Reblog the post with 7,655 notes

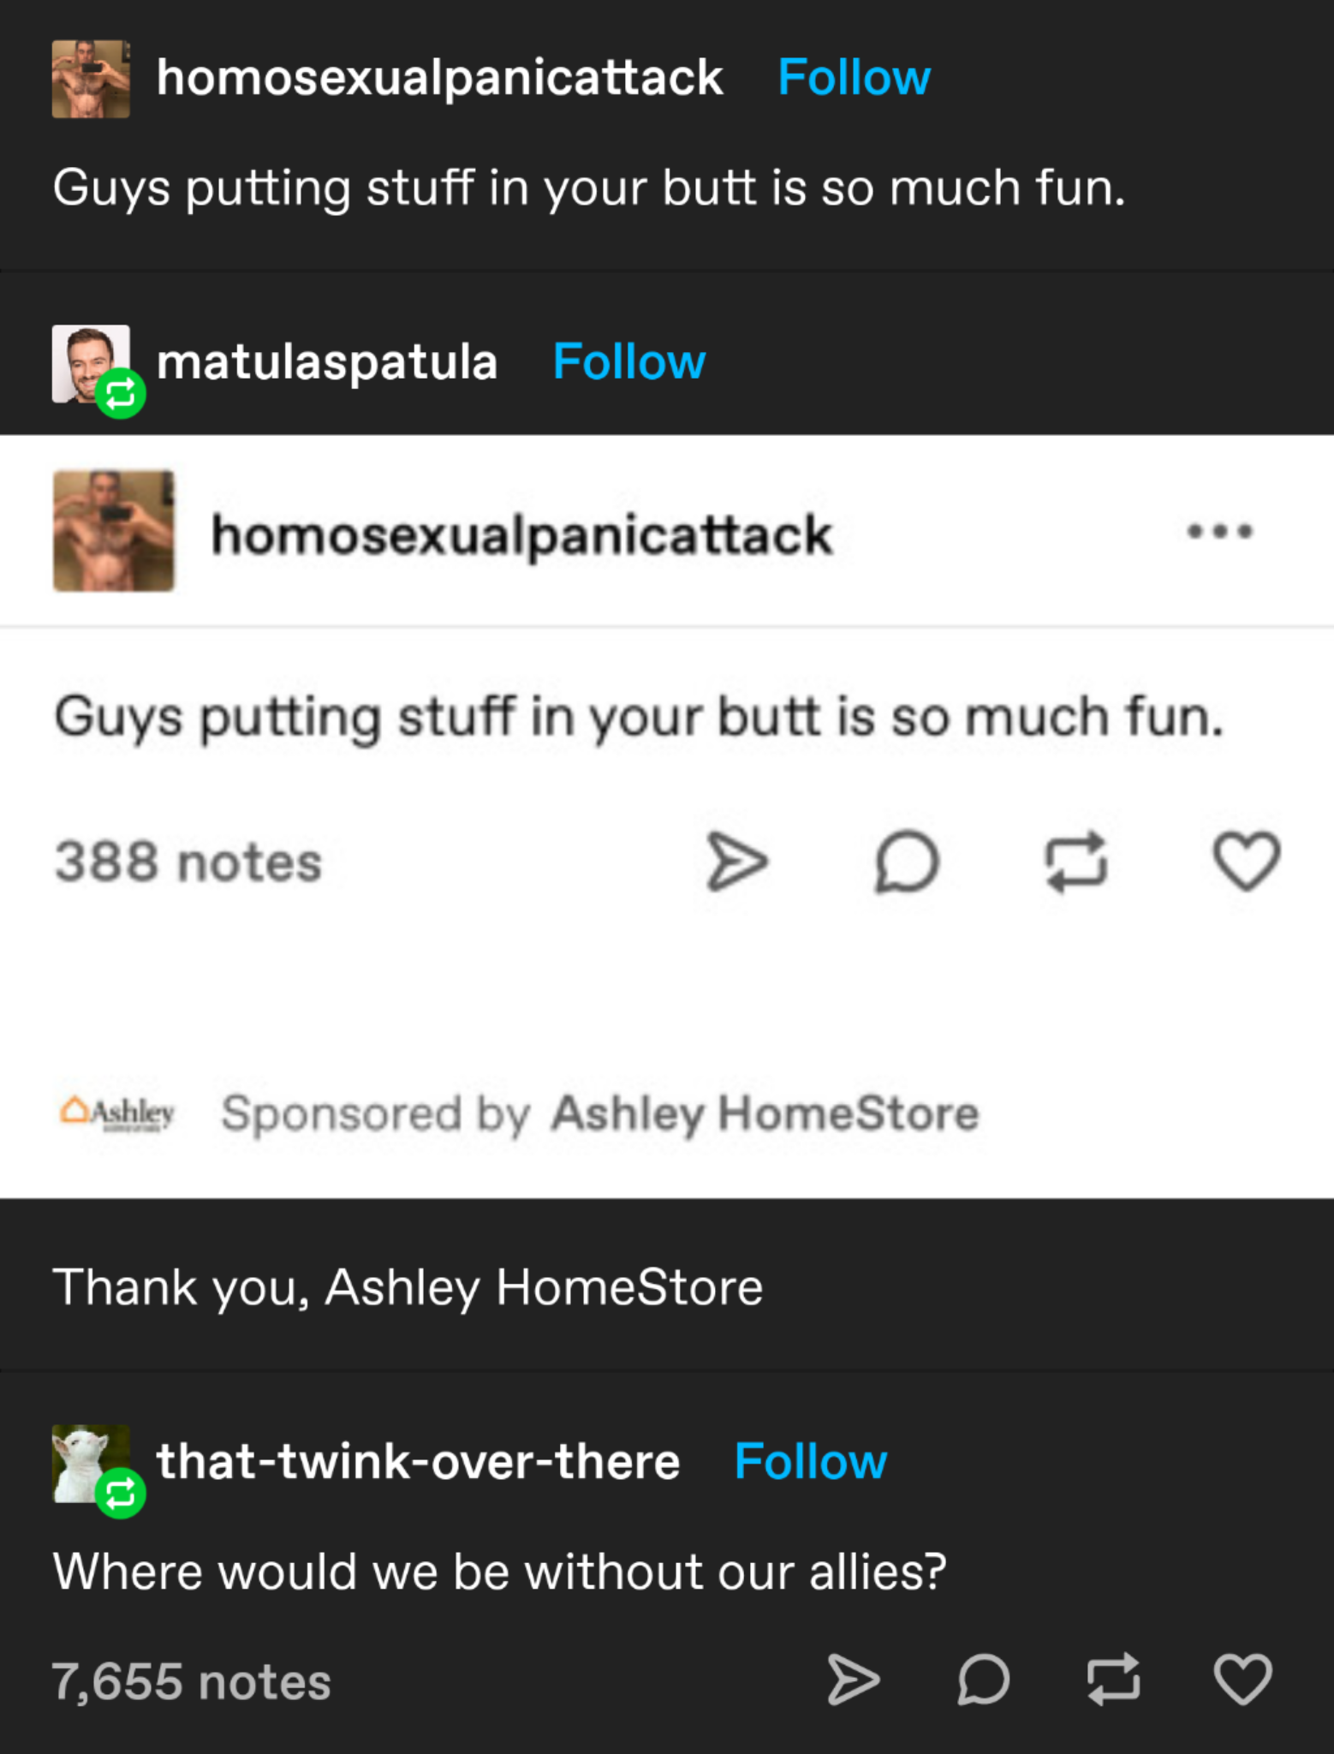click(1113, 1679)
